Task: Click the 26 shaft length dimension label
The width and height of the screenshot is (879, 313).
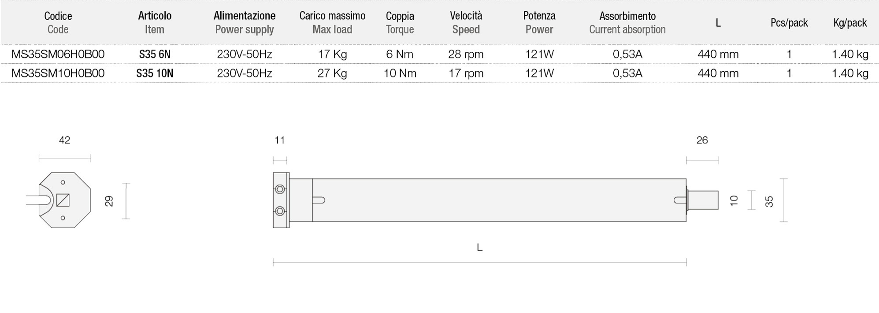Action: click(702, 140)
